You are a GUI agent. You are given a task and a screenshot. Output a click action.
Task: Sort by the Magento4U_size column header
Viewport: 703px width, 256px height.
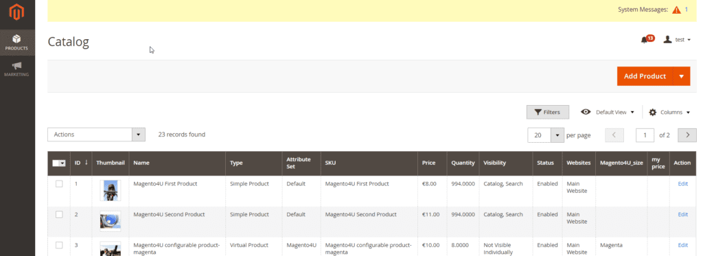tap(621, 163)
